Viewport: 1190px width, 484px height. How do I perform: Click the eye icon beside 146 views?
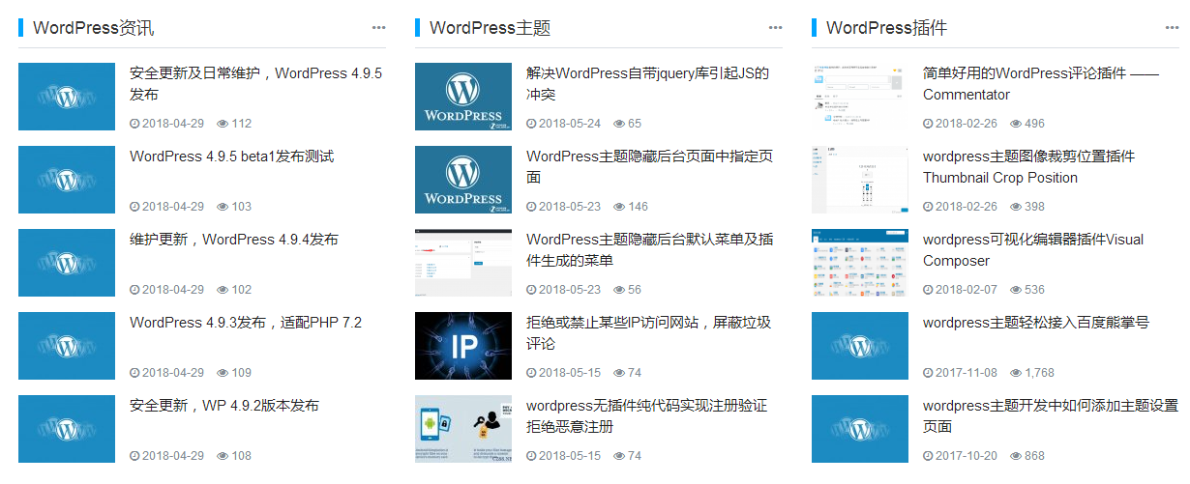pos(619,207)
